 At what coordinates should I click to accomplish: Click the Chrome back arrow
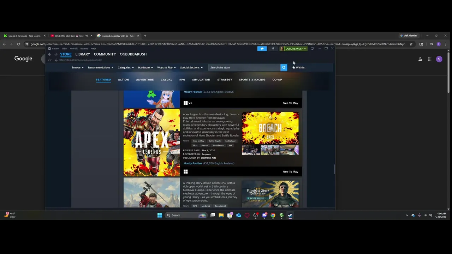click(x=4, y=44)
